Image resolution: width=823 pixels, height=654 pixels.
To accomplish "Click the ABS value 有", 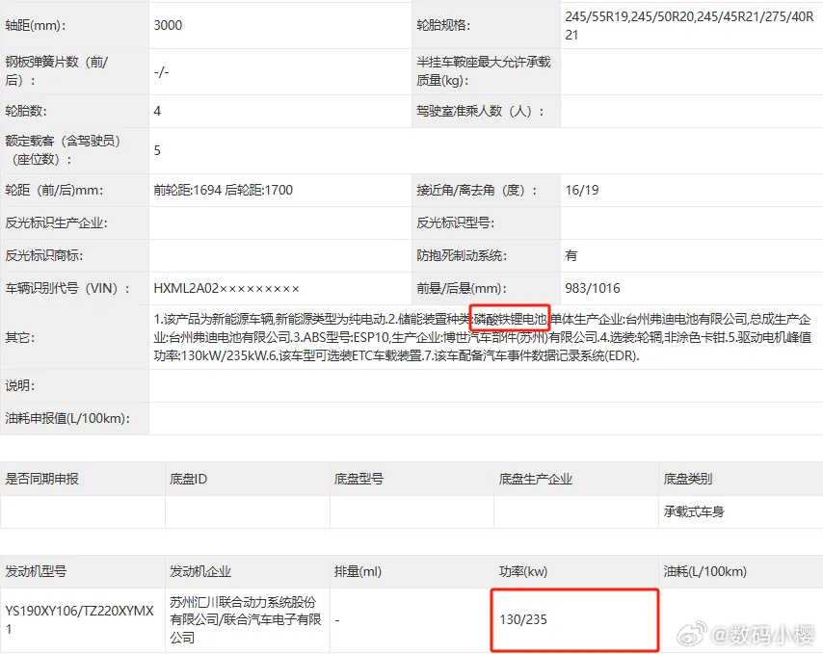I will click(571, 255).
